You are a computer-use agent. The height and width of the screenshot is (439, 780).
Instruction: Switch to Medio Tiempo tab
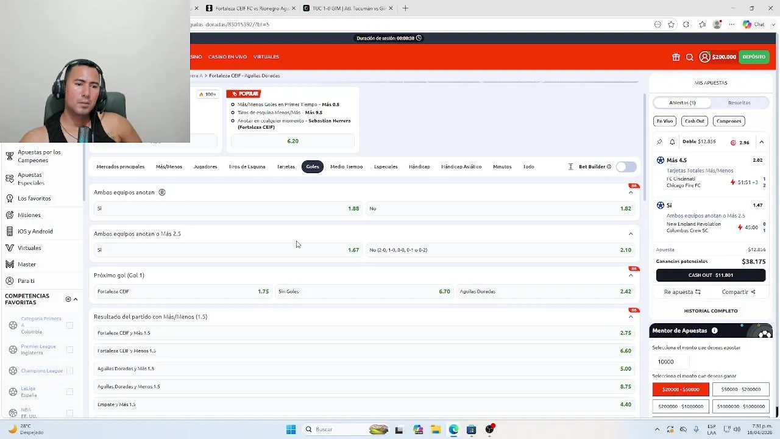coord(346,166)
